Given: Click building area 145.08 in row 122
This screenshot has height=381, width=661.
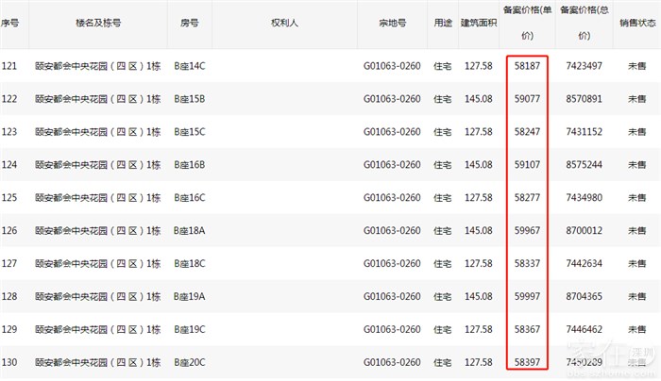Looking at the screenshot, I should click(479, 98).
